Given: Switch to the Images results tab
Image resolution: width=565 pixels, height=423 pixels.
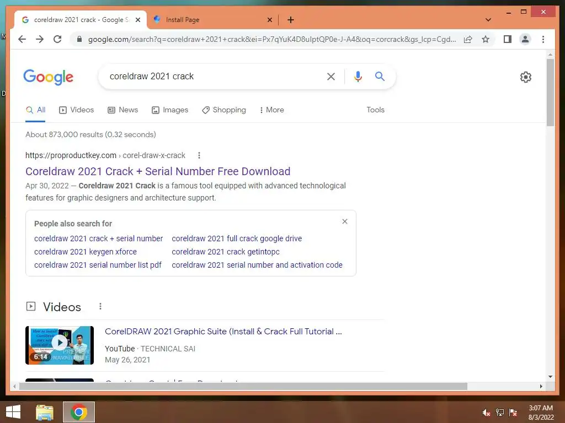Looking at the screenshot, I should tap(170, 110).
